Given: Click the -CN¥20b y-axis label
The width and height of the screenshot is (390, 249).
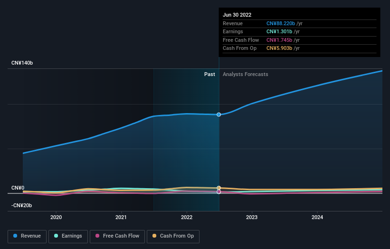Looking at the screenshot, I should pyautogui.click(x=21, y=205).
